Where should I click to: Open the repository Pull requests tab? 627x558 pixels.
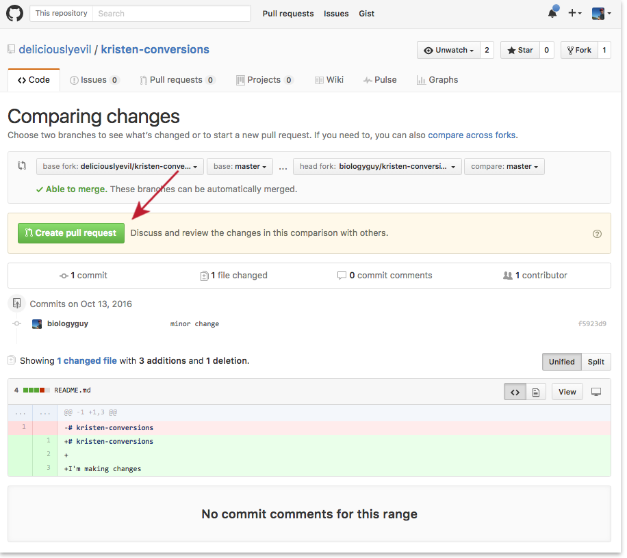pyautogui.click(x=178, y=80)
